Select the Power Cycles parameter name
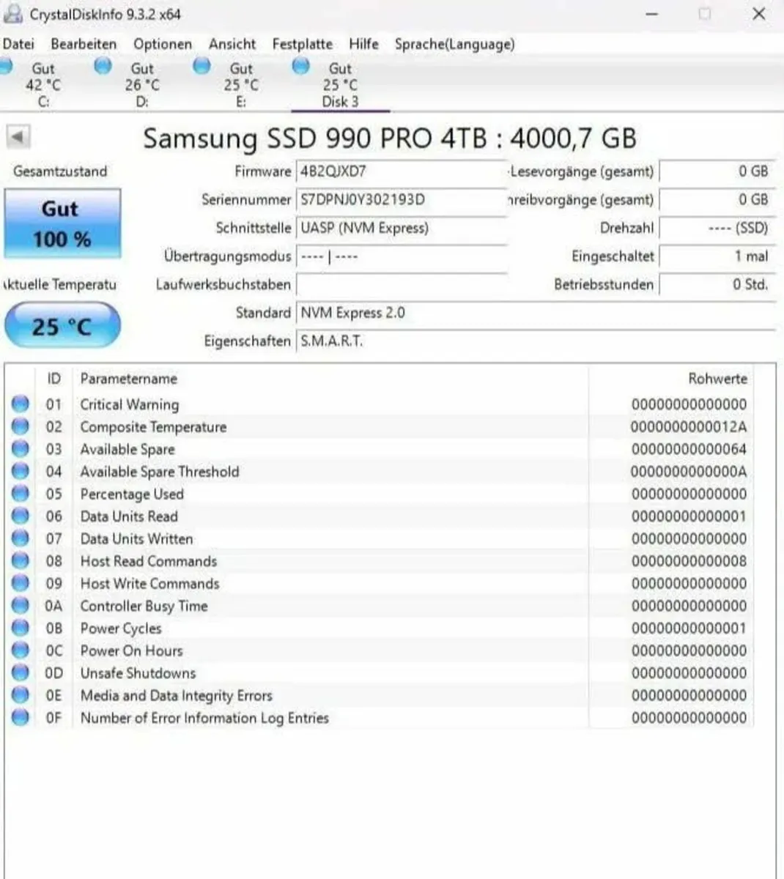 (x=121, y=628)
